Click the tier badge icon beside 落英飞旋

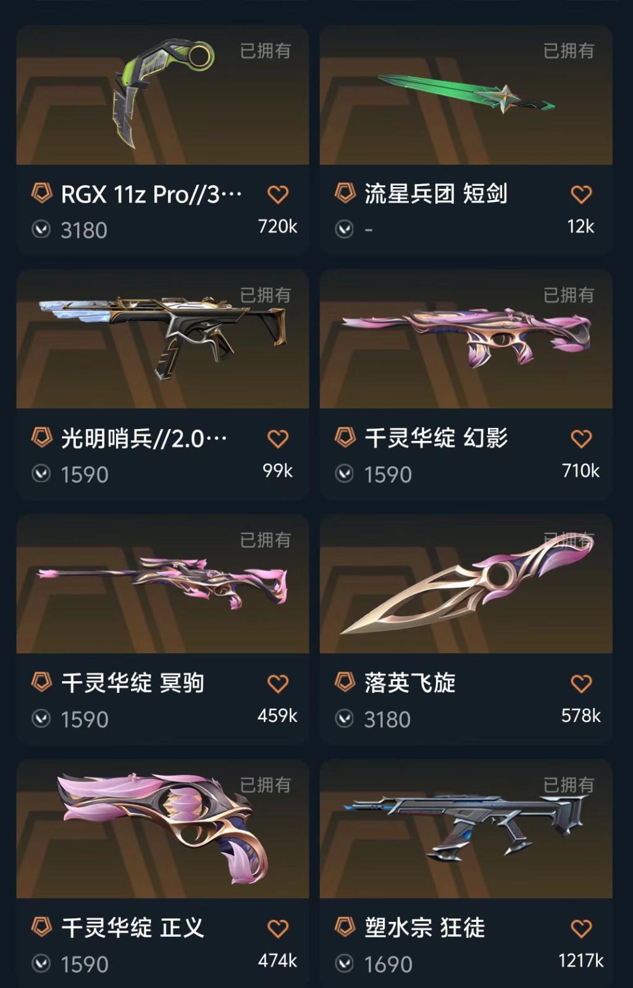pos(345,683)
